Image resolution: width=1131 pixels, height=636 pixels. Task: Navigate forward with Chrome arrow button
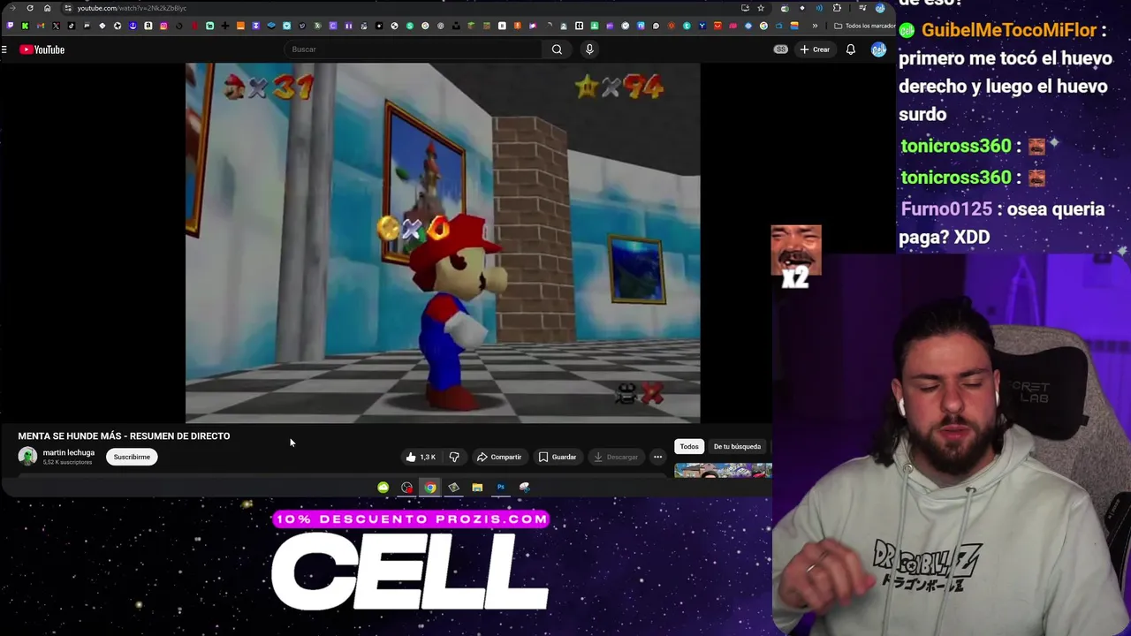click(x=12, y=8)
